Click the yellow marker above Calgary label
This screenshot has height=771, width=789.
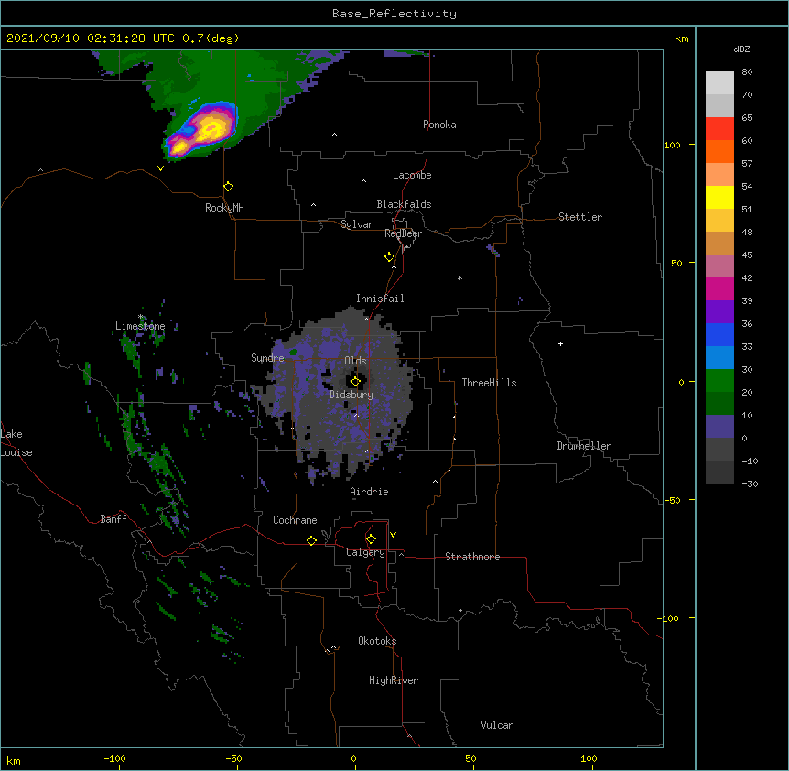point(371,539)
